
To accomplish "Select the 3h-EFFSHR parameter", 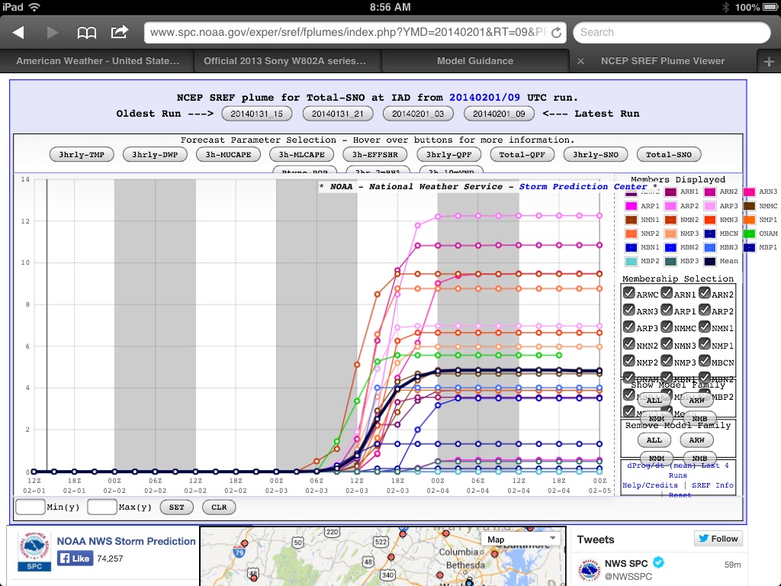I will pyautogui.click(x=375, y=154).
